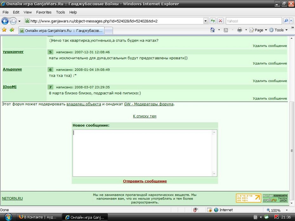Click the Add to Favorites star-plus icon
Screen dimensions: 295x221
tap(12, 30)
